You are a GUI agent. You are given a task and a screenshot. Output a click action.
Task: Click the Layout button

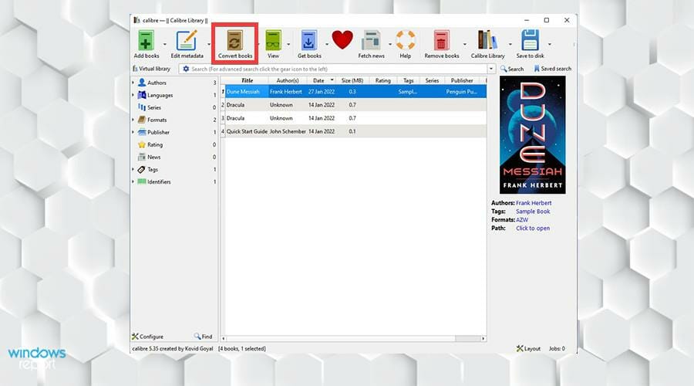(528, 348)
